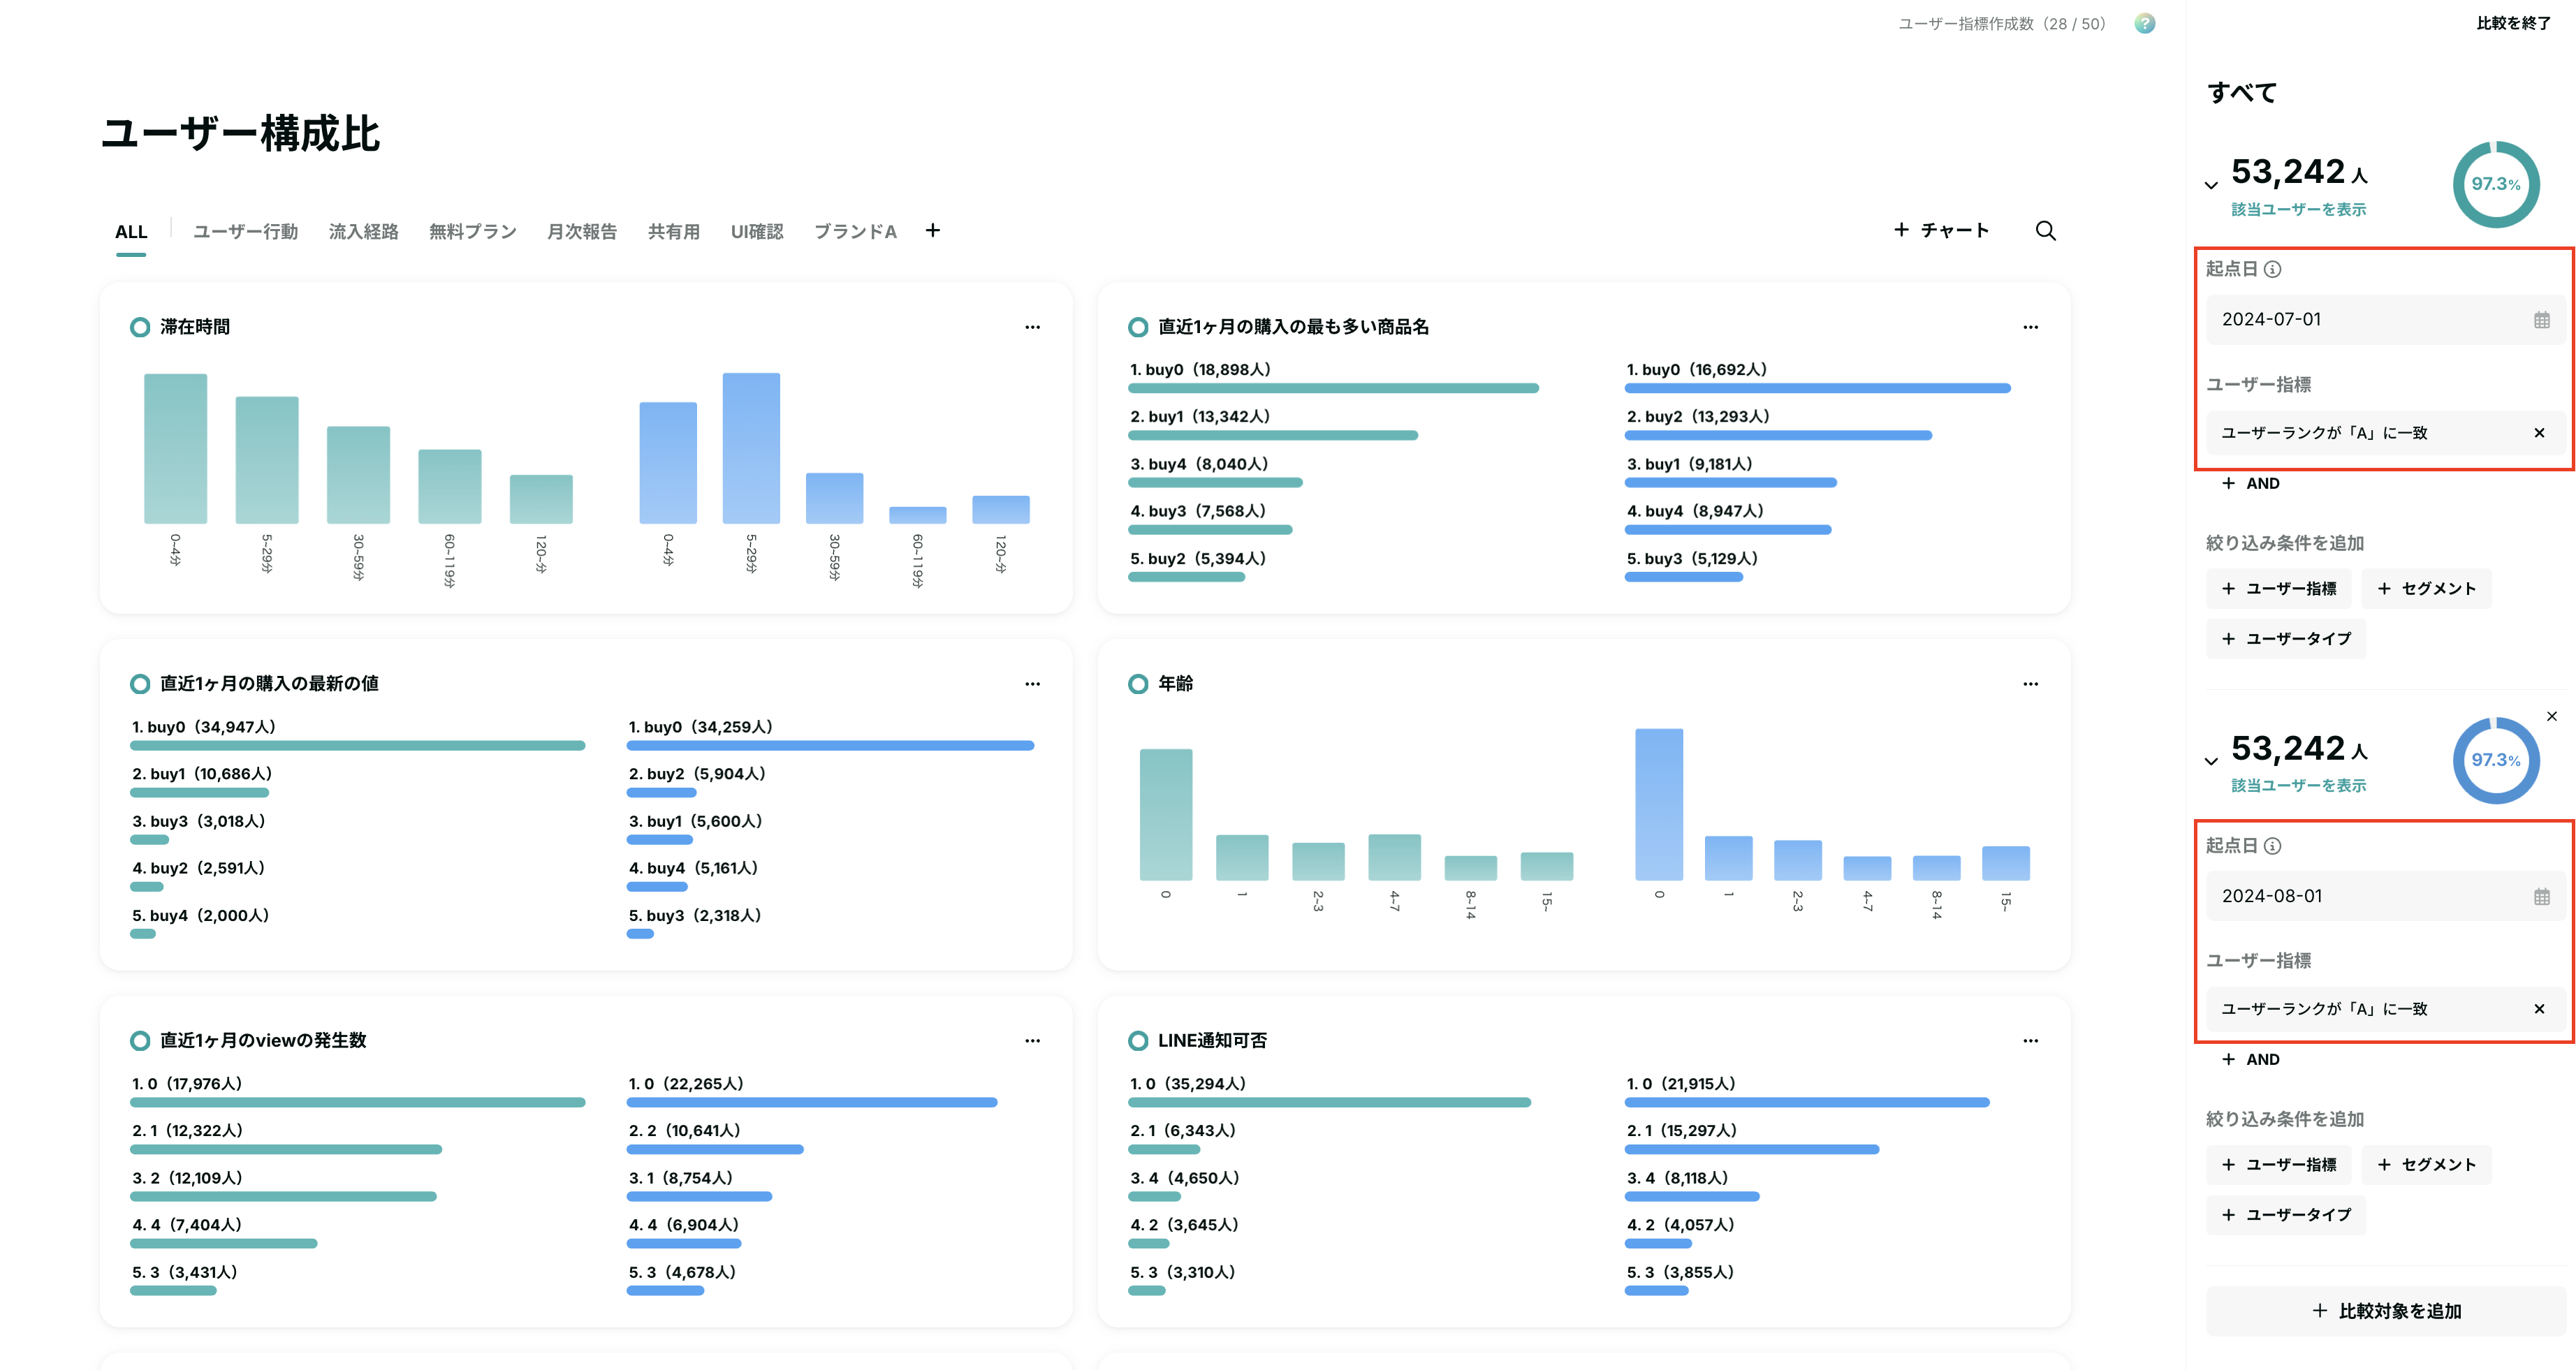Open calendar icon for 2024-08-01 date
Viewport: 2576px width, 1370px height.
coord(2541,897)
